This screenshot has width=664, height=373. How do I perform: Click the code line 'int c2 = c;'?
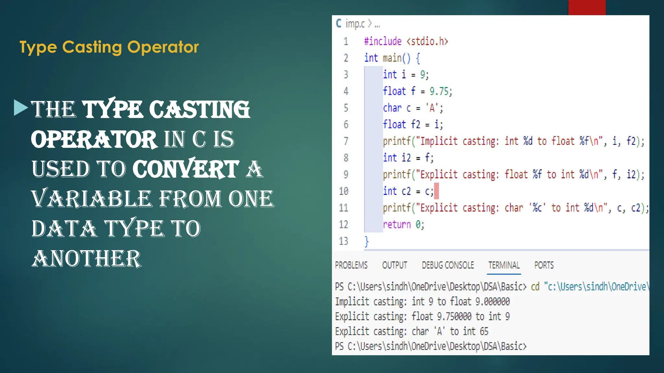click(408, 191)
